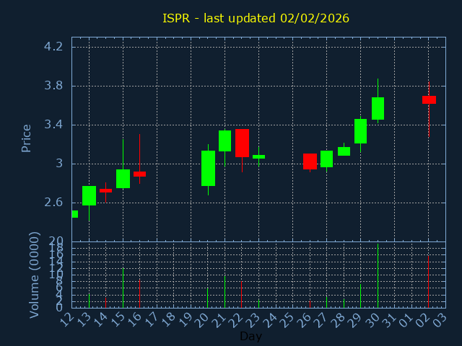Click the small red candlestick on day 16
462x346 pixels.
(x=139, y=174)
